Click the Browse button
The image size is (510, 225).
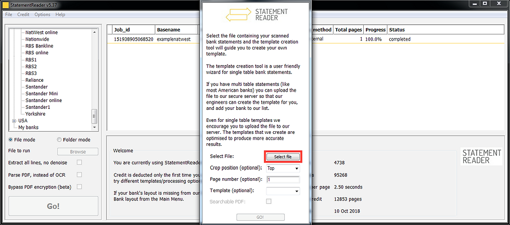(x=78, y=152)
